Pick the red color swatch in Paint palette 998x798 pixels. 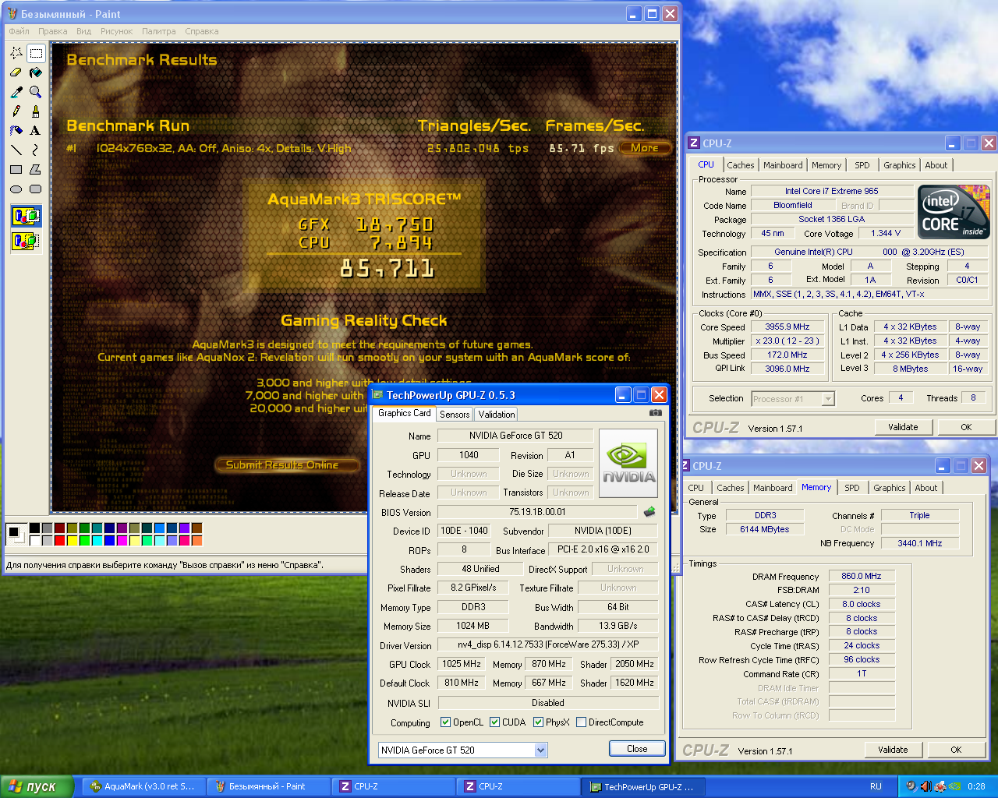[60, 540]
